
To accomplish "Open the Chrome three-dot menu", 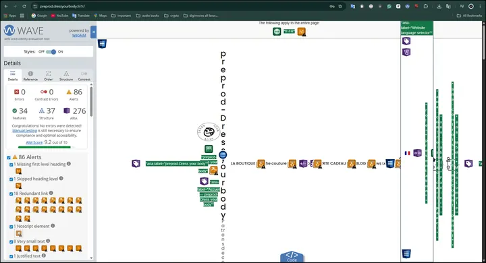I will 479,6.
